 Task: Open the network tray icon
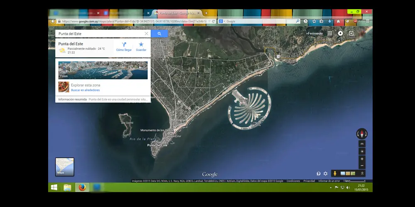(x=342, y=188)
